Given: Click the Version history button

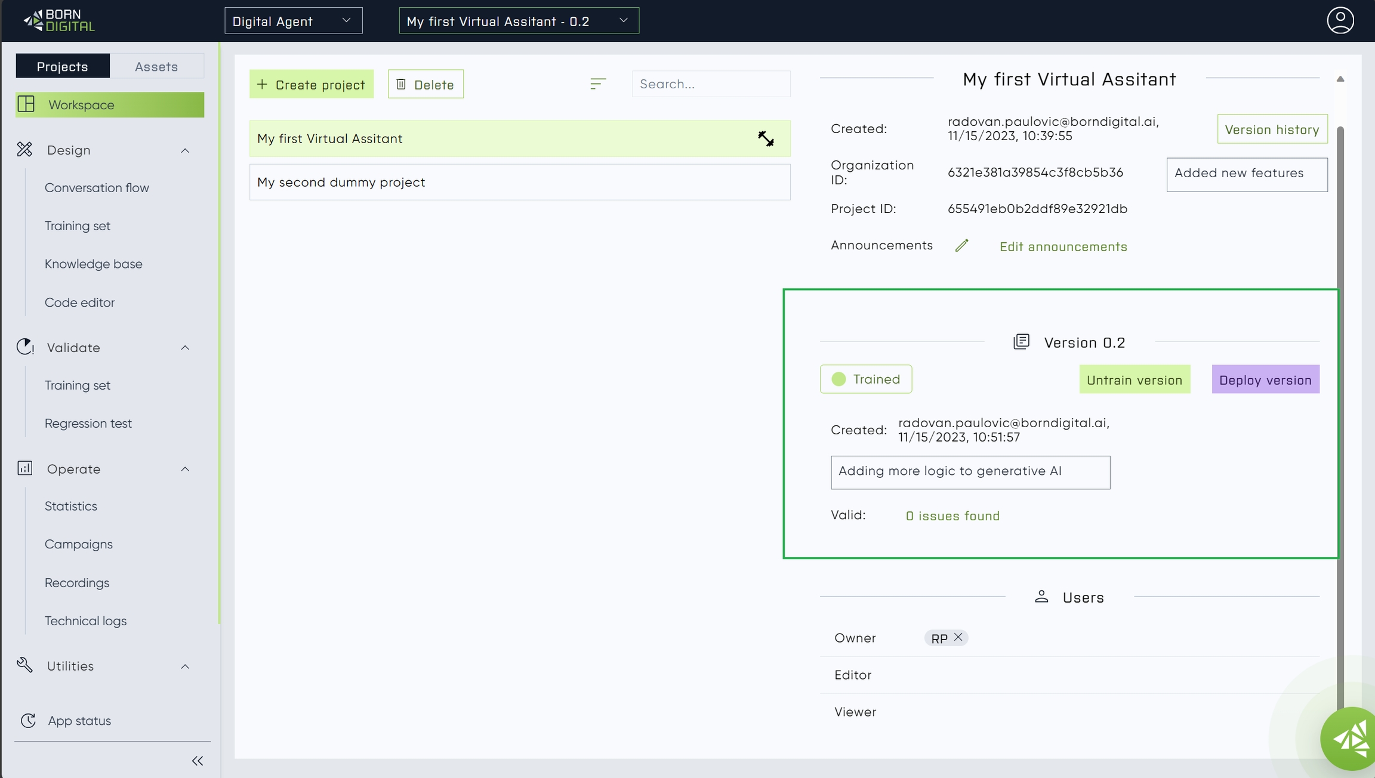Looking at the screenshot, I should 1272,129.
